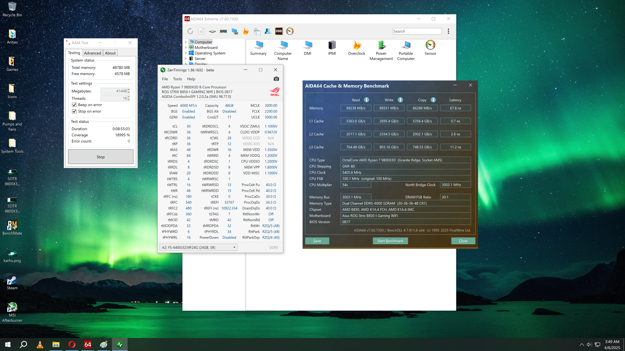Open the Power Management battery icon
This screenshot has width=625, height=351.
(x=381, y=51)
